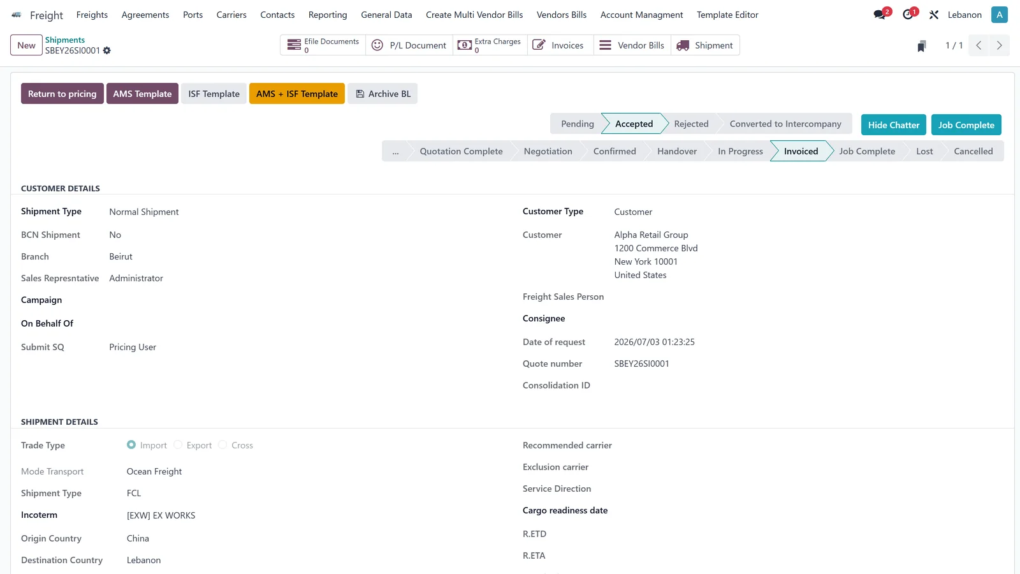This screenshot has height=574, width=1020.
Task: Click the AMS Template button
Action: [x=142, y=94]
